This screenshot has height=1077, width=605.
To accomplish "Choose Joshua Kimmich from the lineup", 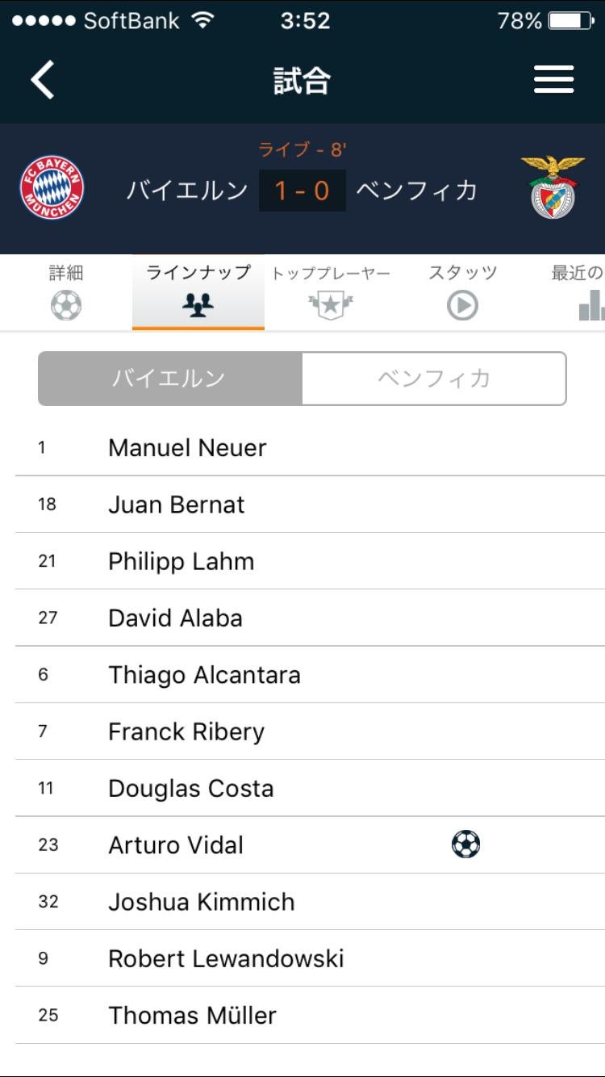I will point(202,902).
